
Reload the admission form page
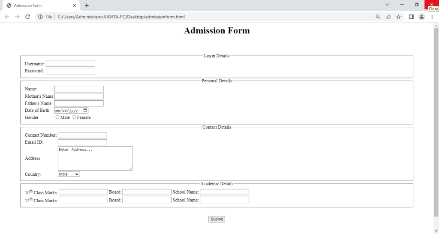(x=27, y=17)
